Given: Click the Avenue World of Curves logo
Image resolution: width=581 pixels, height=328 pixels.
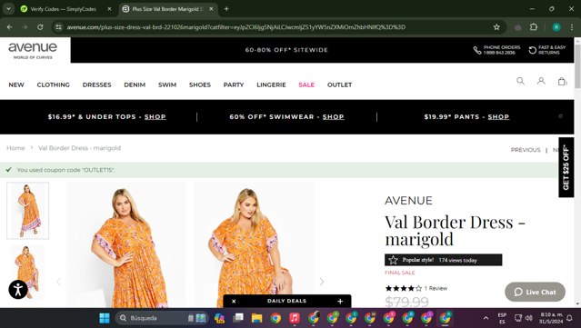Looking at the screenshot, I should tap(33, 50).
